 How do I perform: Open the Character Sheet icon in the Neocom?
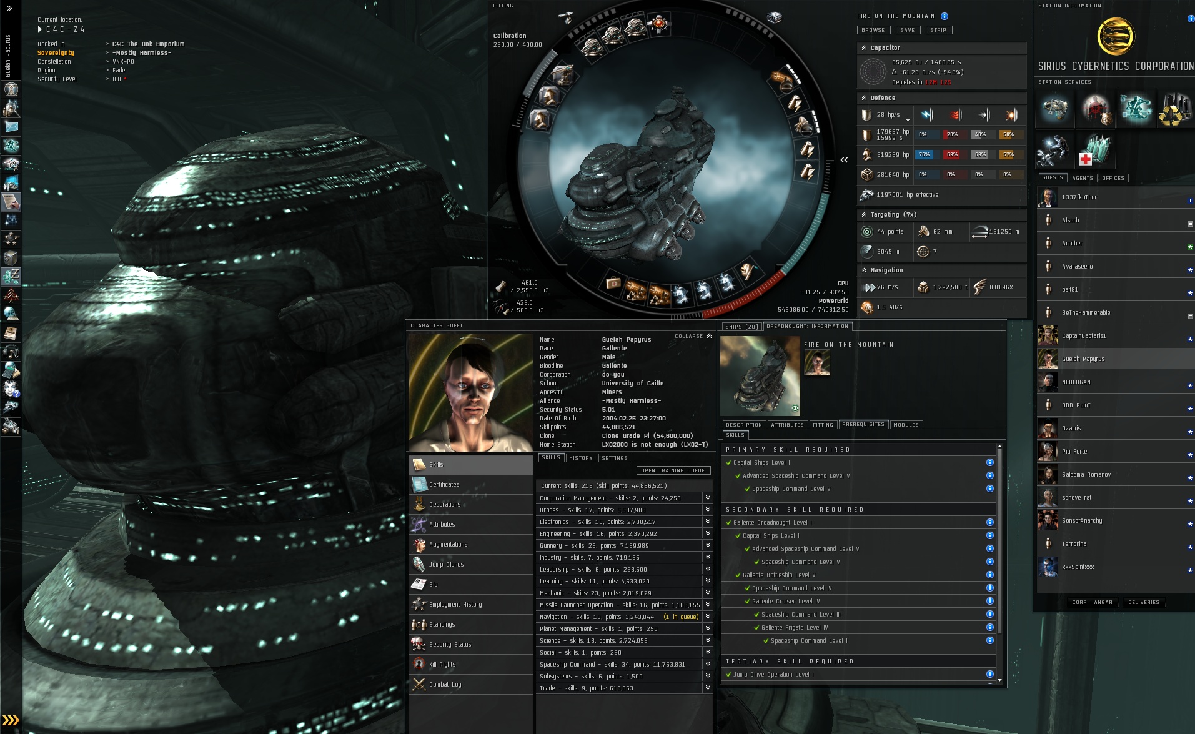click(x=11, y=89)
